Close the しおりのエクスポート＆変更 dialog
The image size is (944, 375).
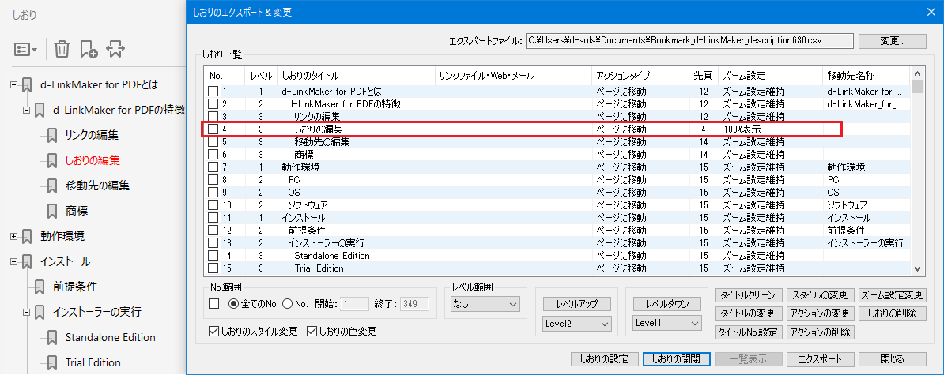point(932,11)
